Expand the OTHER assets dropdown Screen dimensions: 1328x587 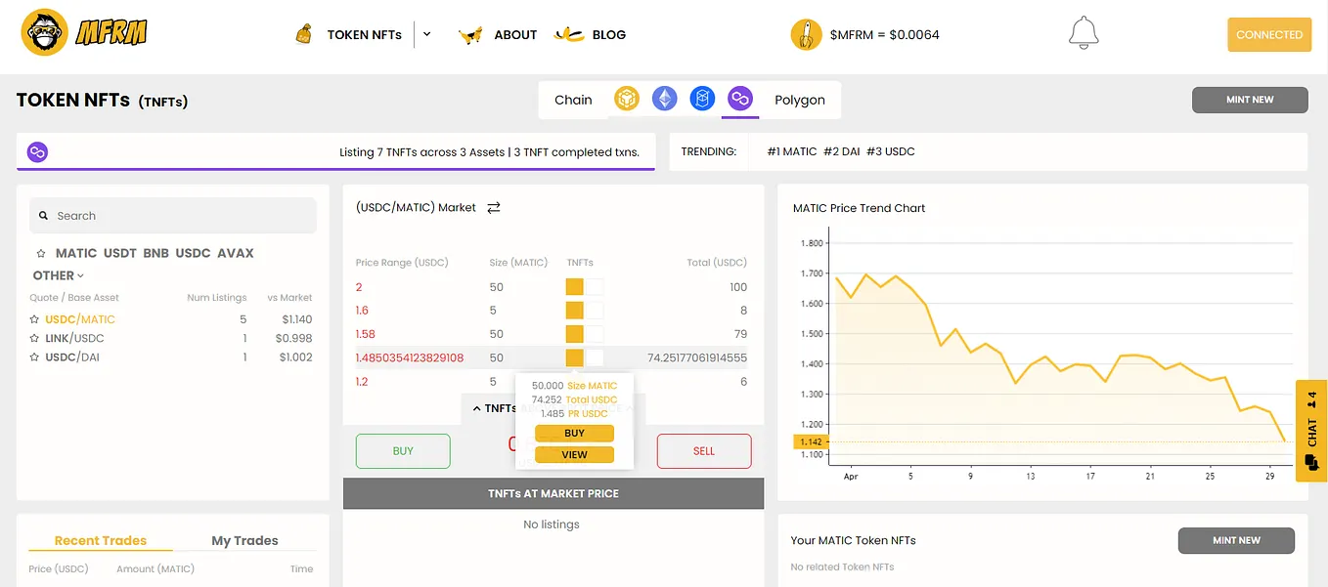coord(59,275)
